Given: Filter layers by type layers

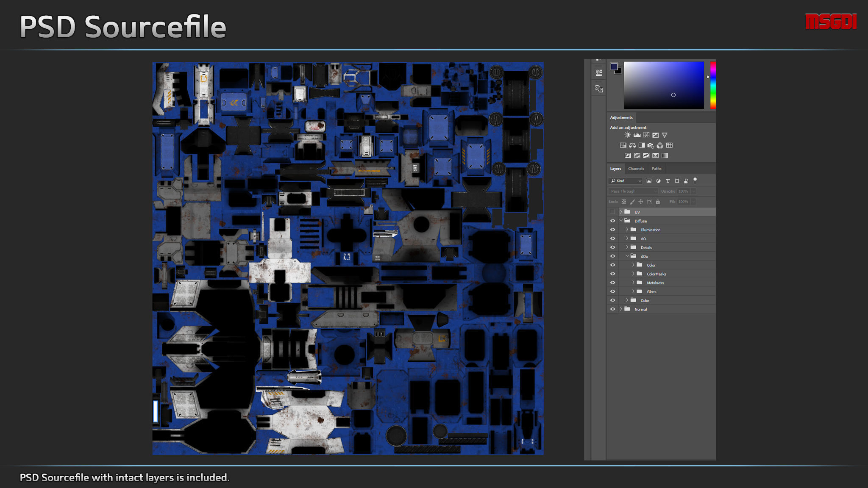Looking at the screenshot, I should (x=668, y=181).
